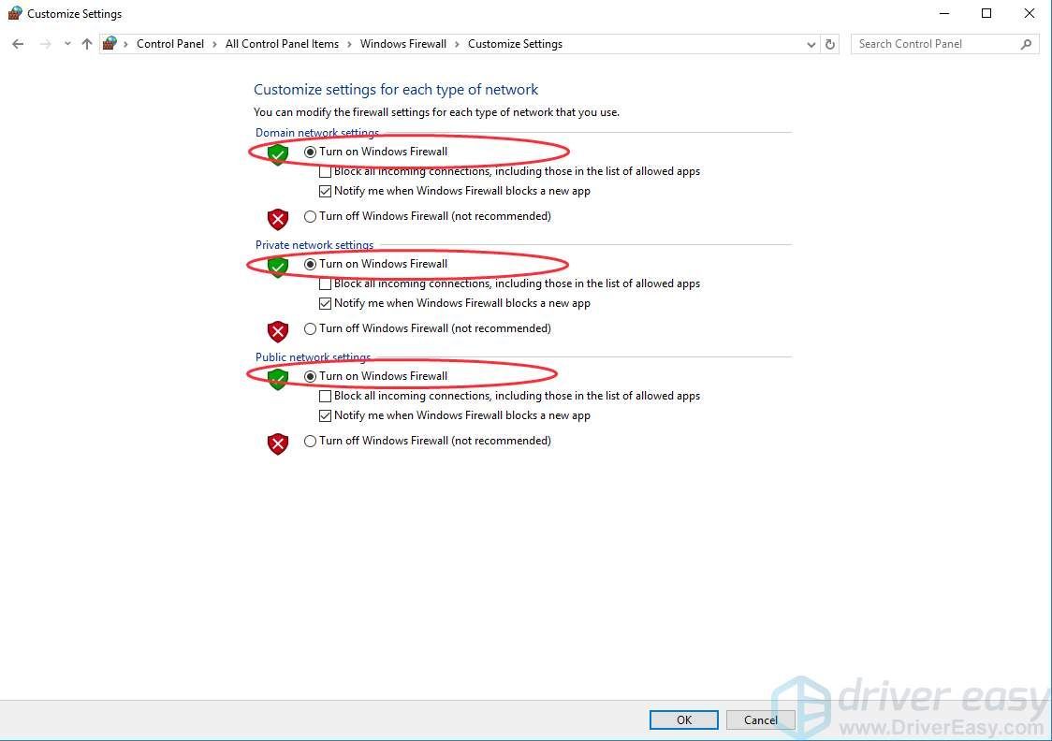Expand chevron after All Control Panel Items
1052x741 pixels.
(x=349, y=44)
